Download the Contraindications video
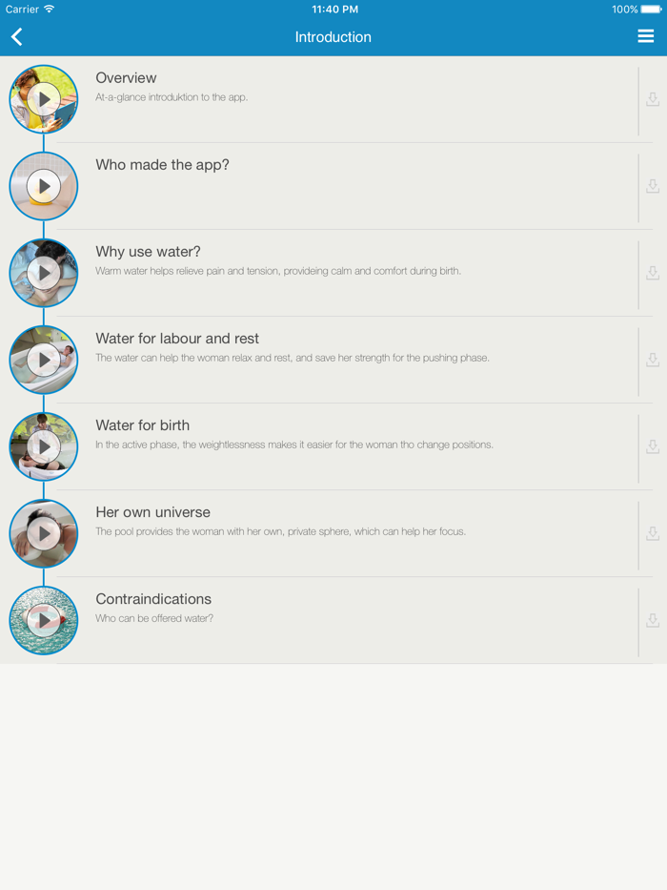The height and width of the screenshot is (890, 667). [x=653, y=620]
